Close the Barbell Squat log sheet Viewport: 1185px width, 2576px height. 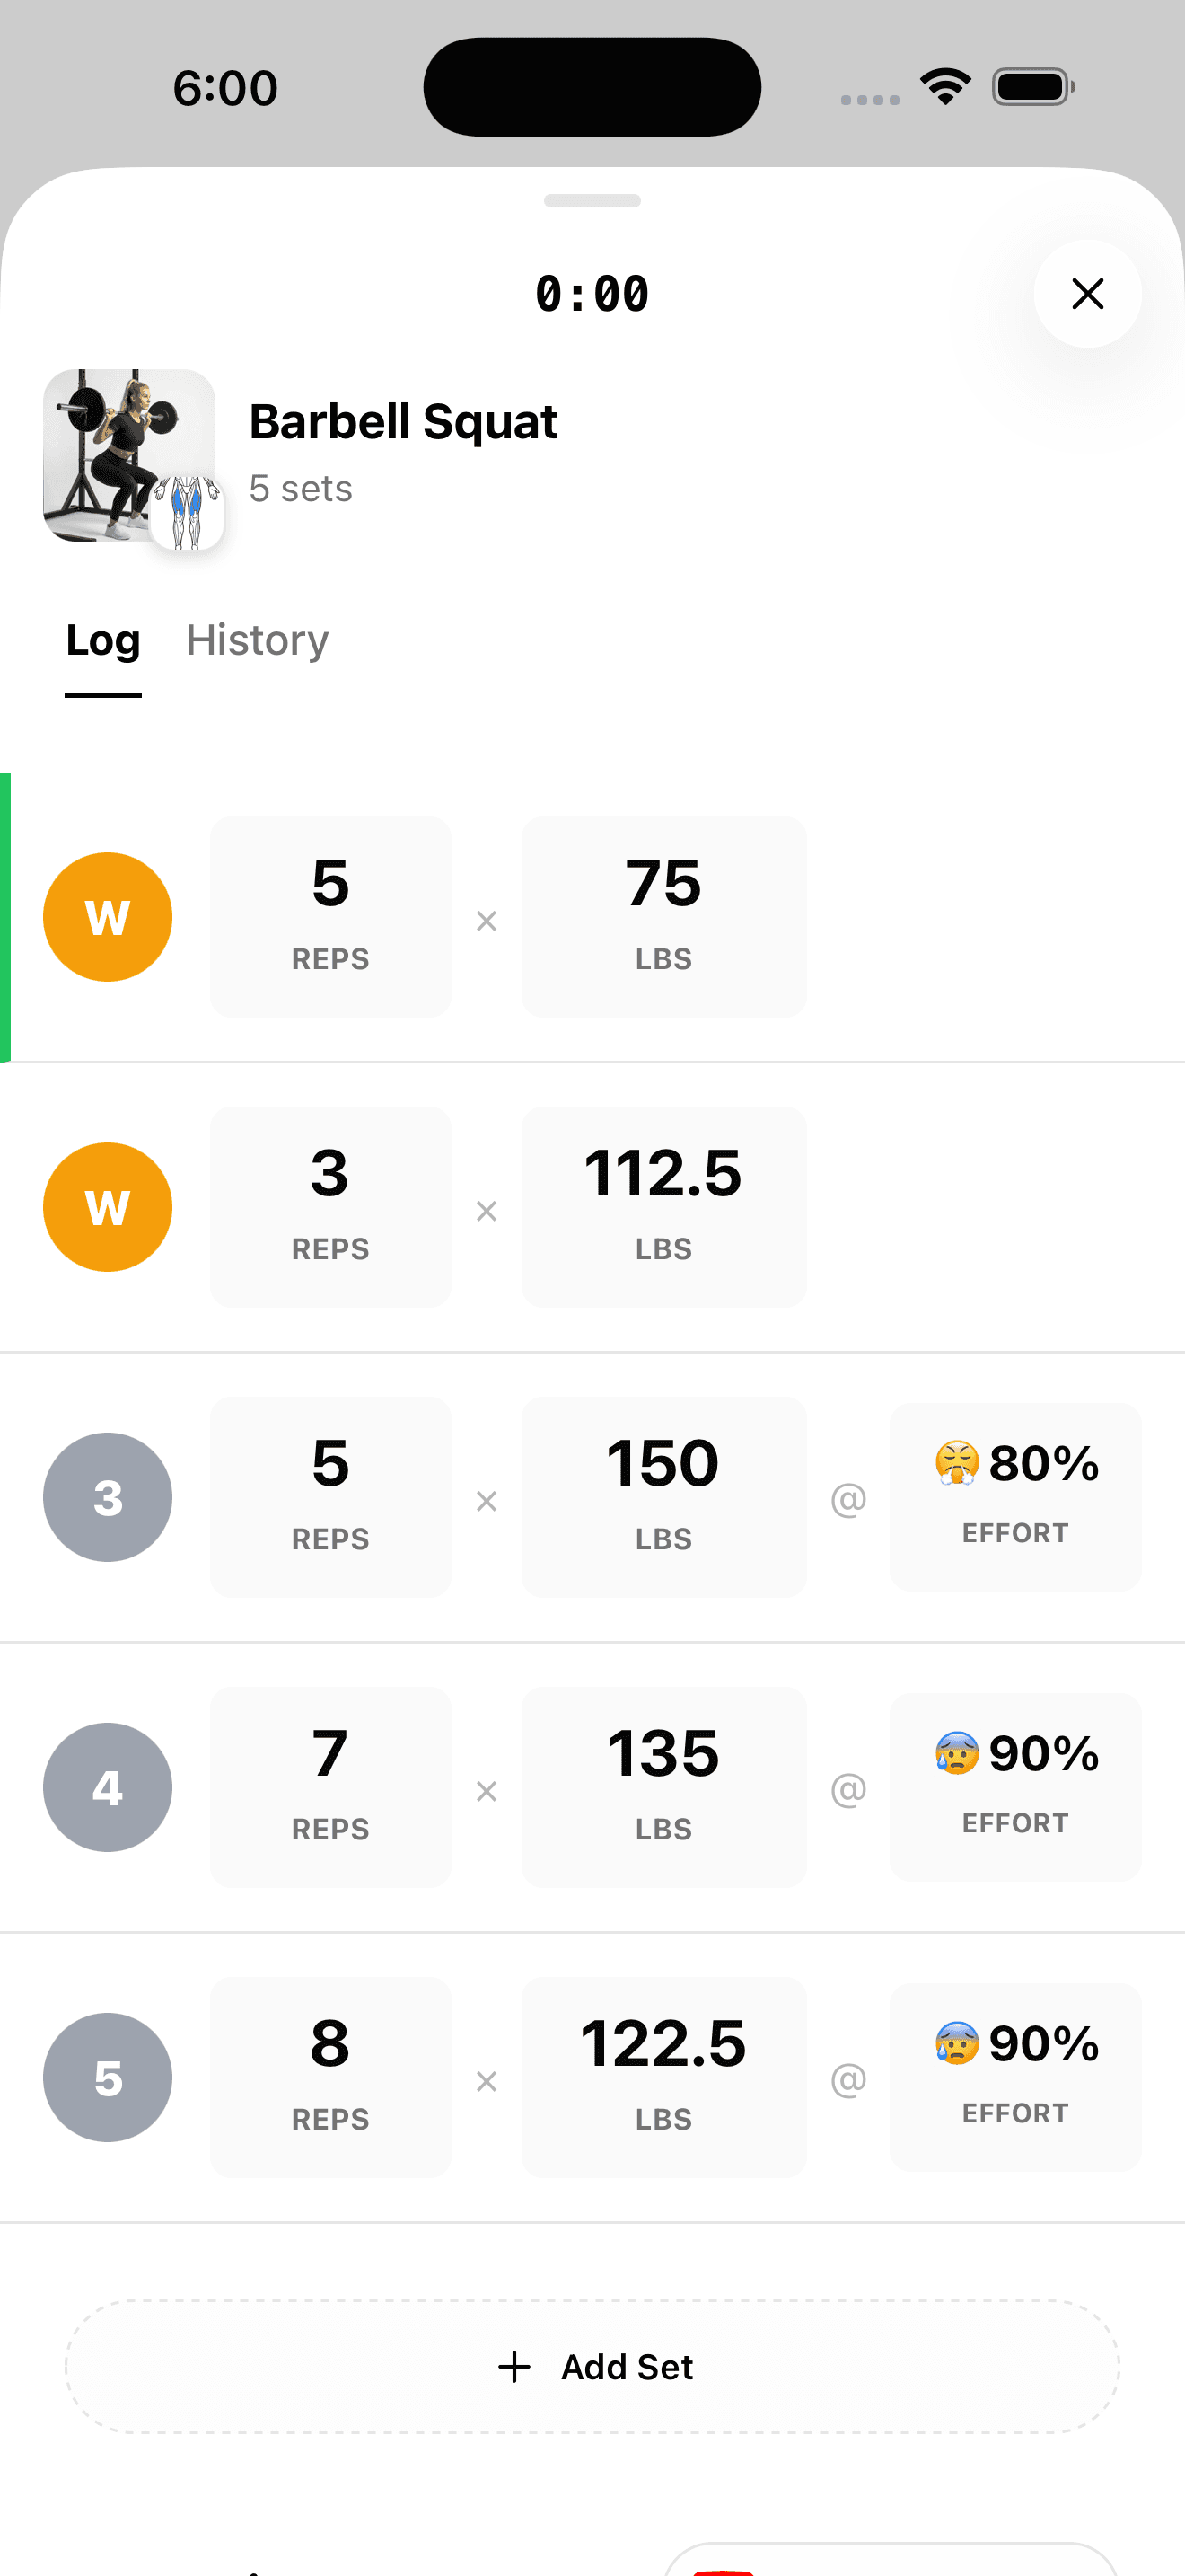[1087, 294]
